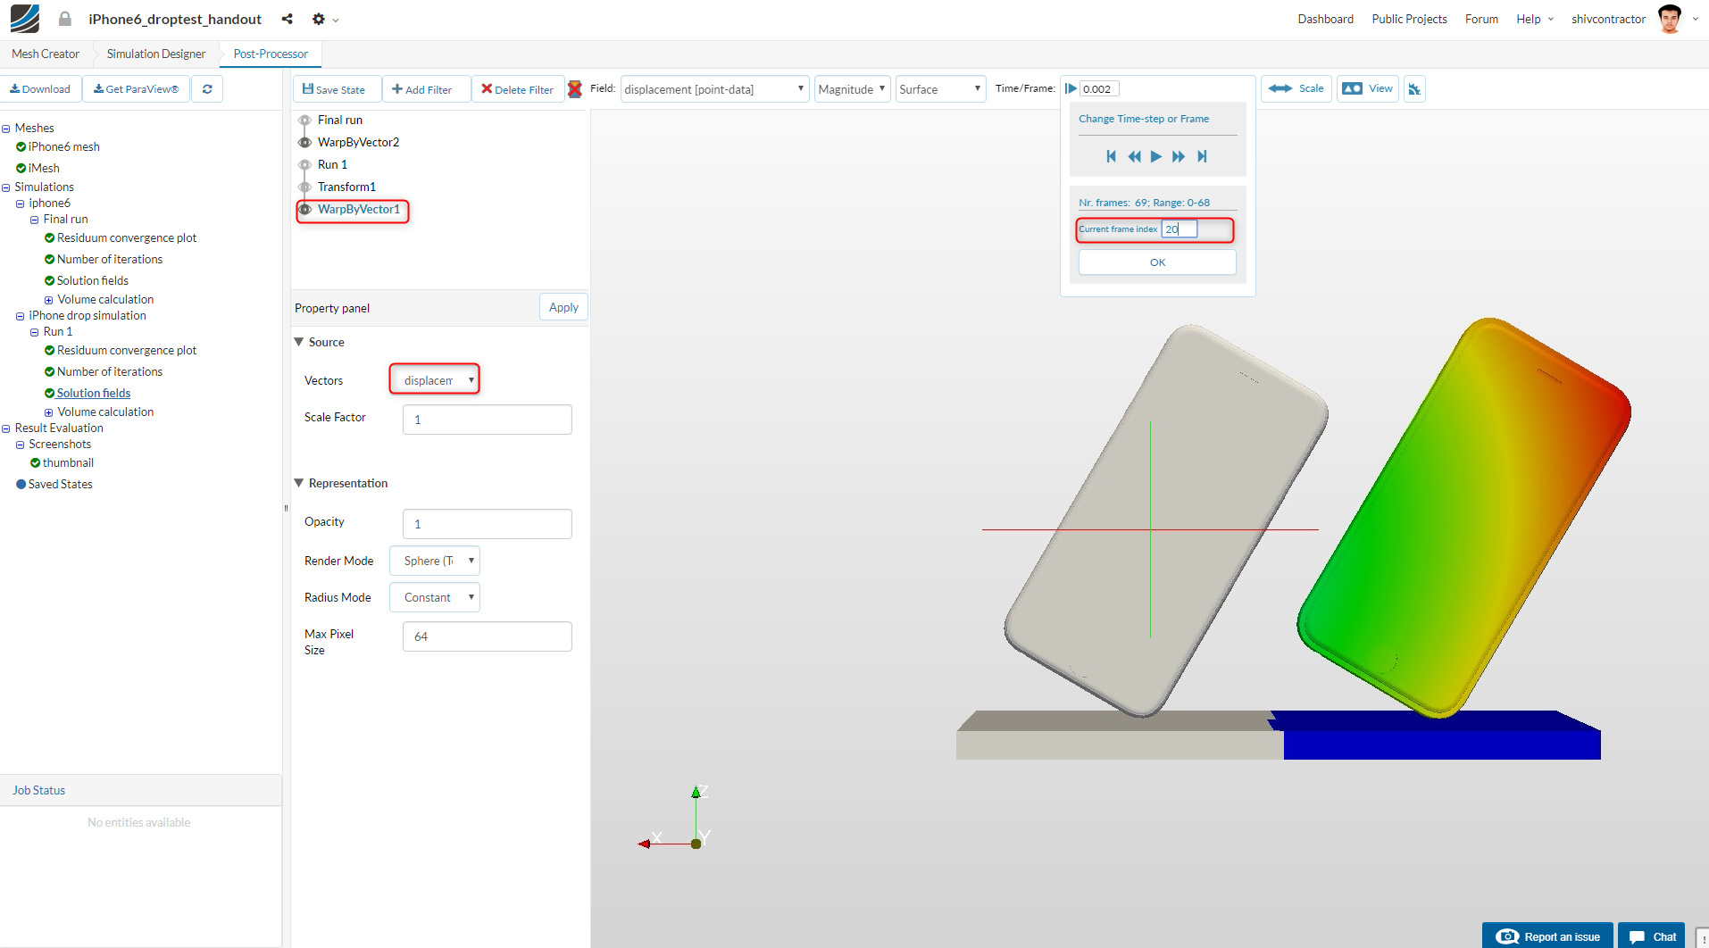1709x948 pixels.
Task: Open the Forum page
Action: pos(1480,19)
